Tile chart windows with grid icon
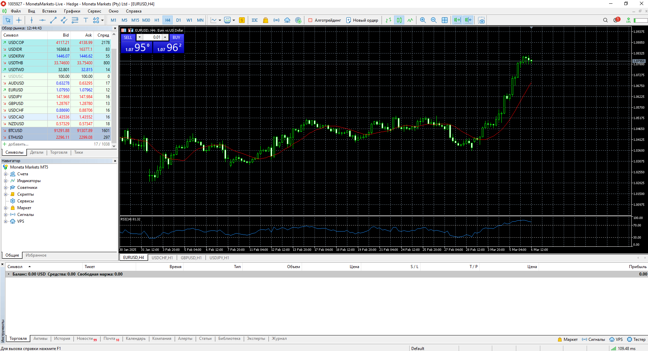The image size is (648, 351). (445, 20)
